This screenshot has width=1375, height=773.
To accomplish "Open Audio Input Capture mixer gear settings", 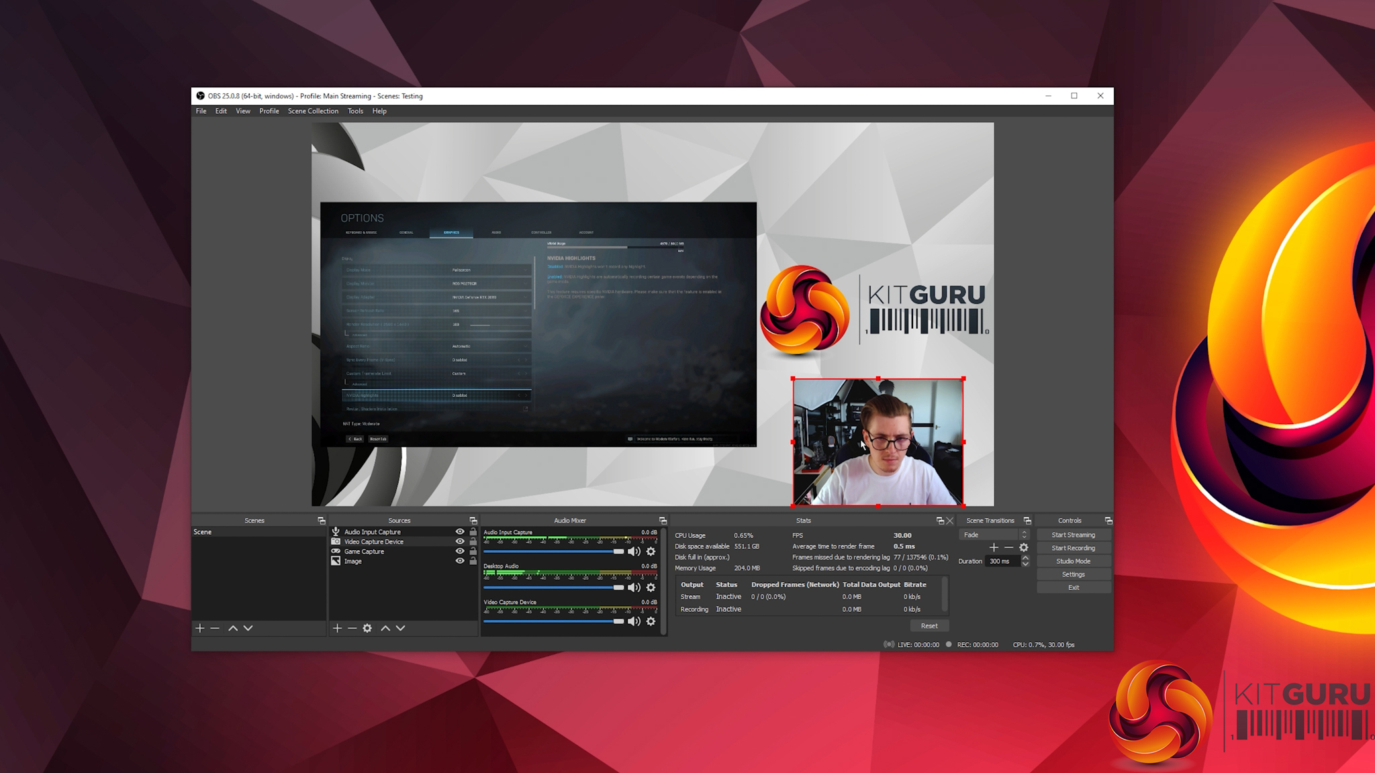I will click(651, 552).
